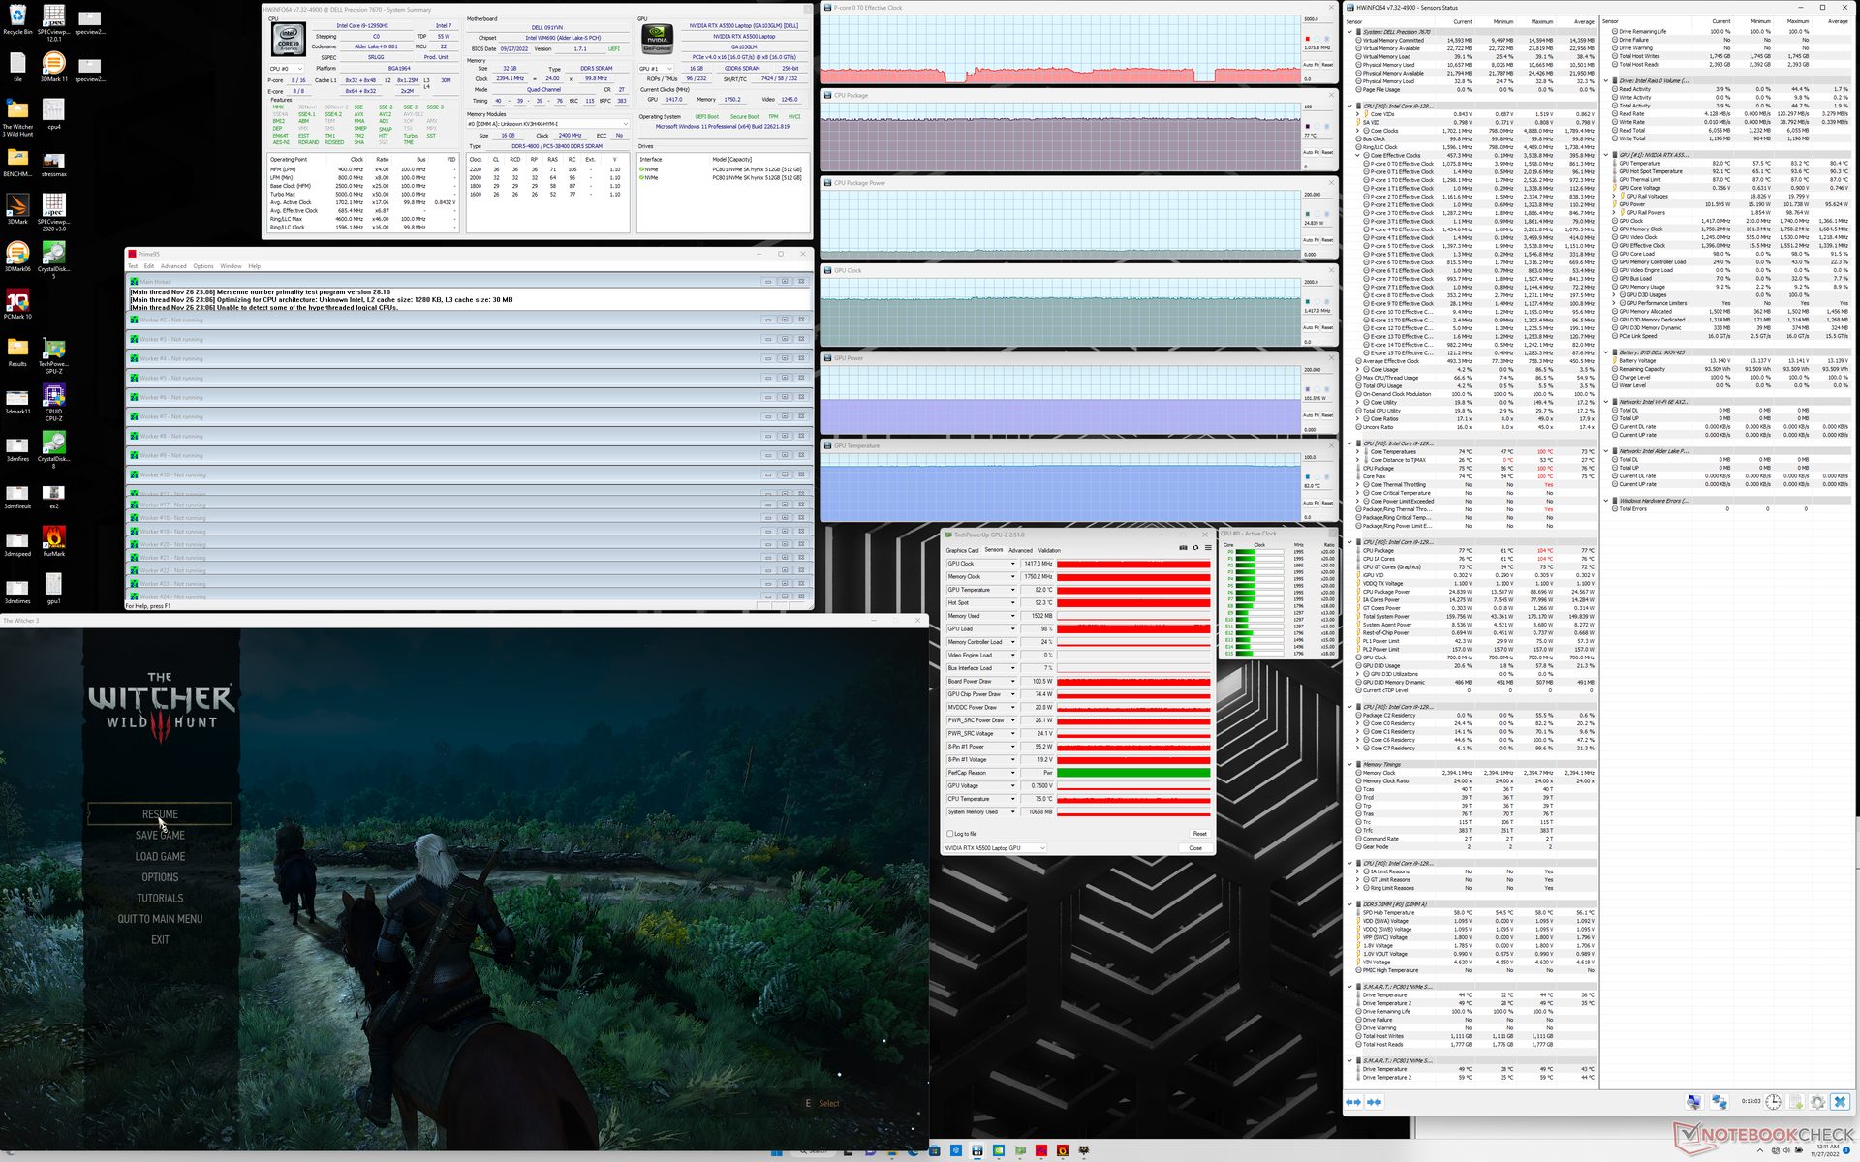The width and height of the screenshot is (1860, 1162).
Task: Open the Prime95 Options menu
Action: click(202, 266)
